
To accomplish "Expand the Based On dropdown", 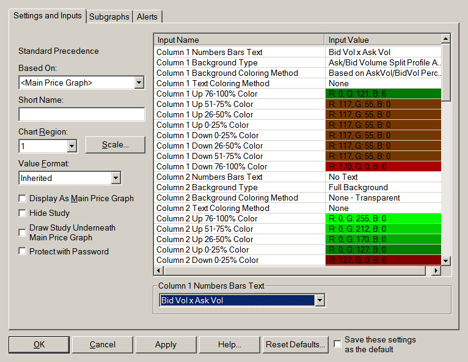I will tap(139, 83).
